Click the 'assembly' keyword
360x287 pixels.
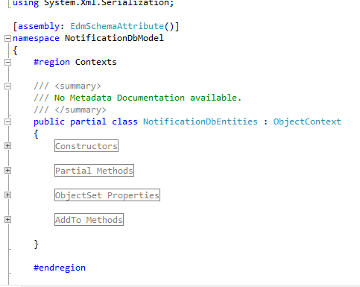tap(39, 26)
